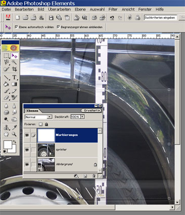Select the Zoom magnifier tool
The image size is (185, 215).
(14, 134)
